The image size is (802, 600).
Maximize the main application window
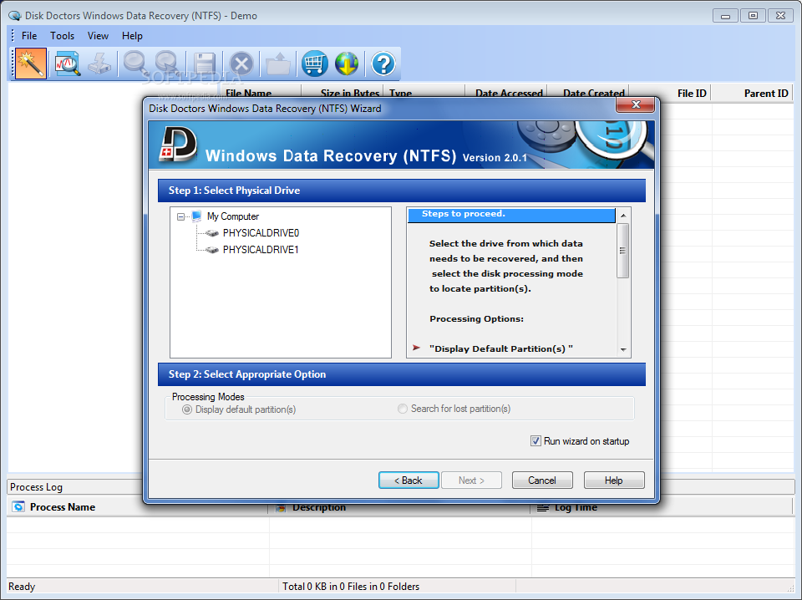click(753, 16)
